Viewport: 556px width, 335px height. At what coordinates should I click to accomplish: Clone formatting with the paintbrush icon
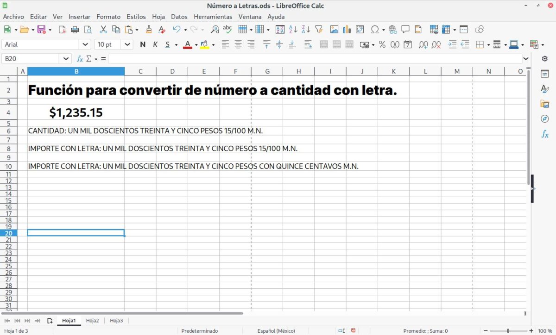tap(149, 30)
